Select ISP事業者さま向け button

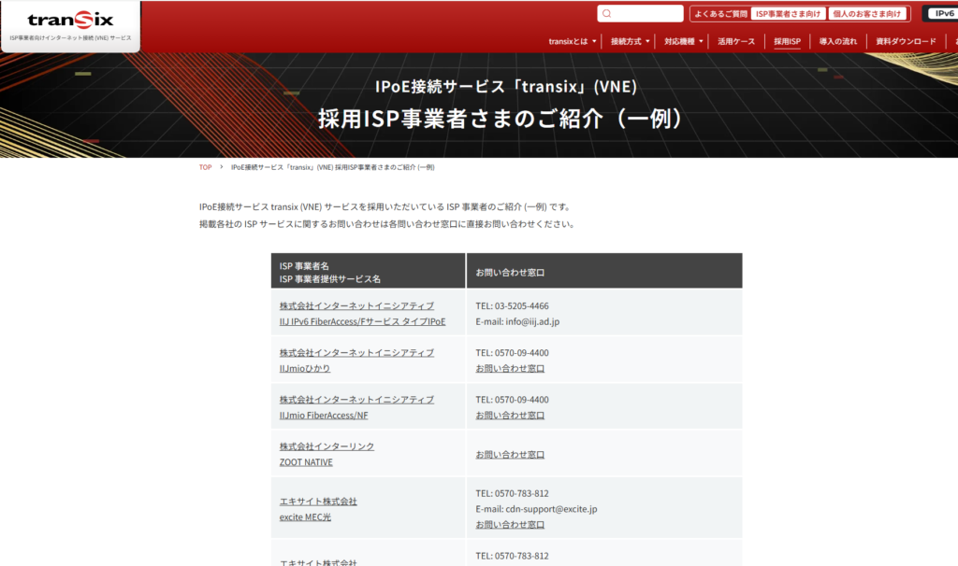point(788,13)
